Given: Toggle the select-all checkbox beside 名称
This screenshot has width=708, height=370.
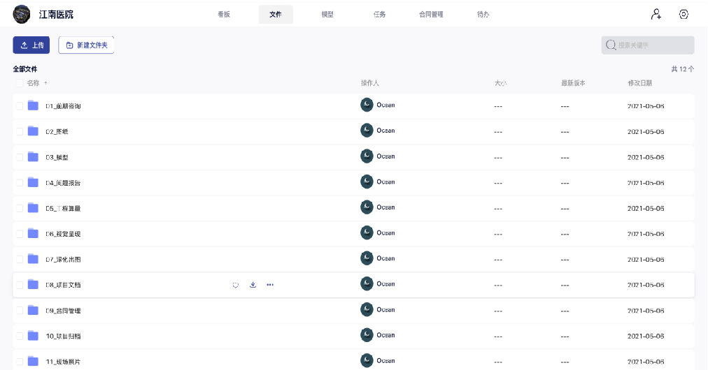Looking at the screenshot, I should 20,83.
